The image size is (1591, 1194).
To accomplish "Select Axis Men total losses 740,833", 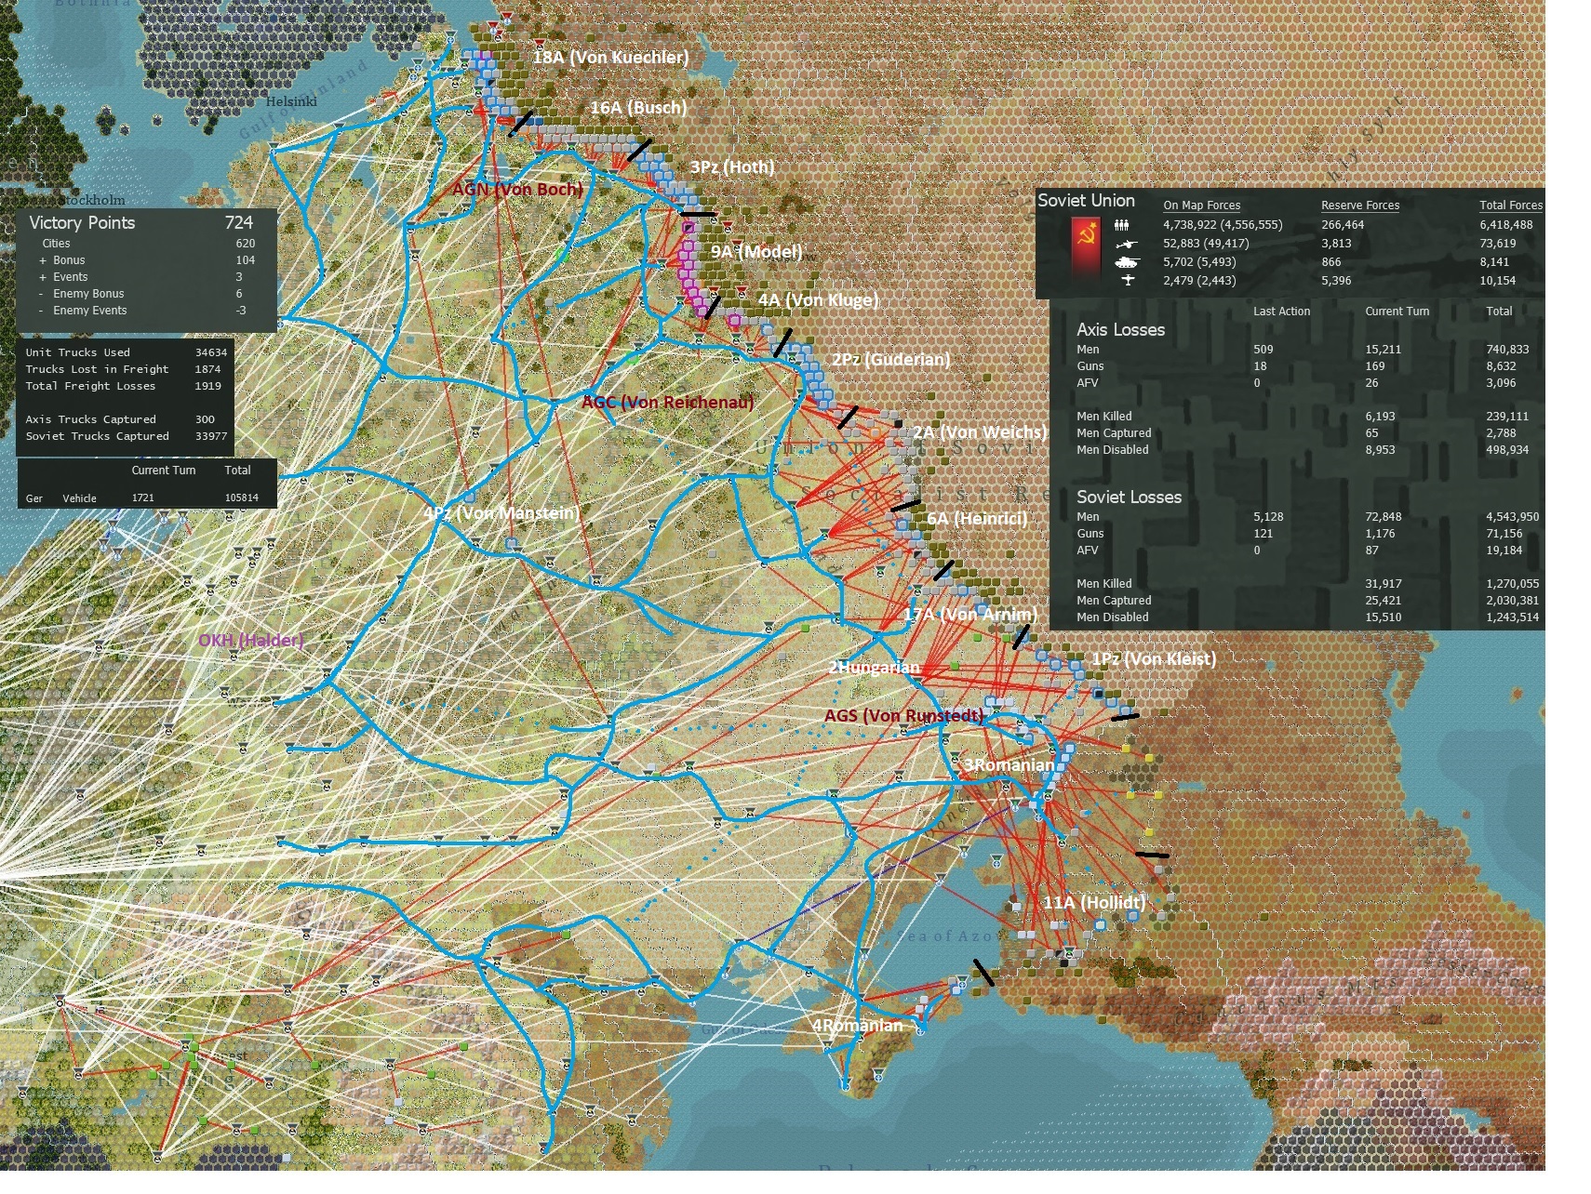I will pyautogui.click(x=1507, y=350).
